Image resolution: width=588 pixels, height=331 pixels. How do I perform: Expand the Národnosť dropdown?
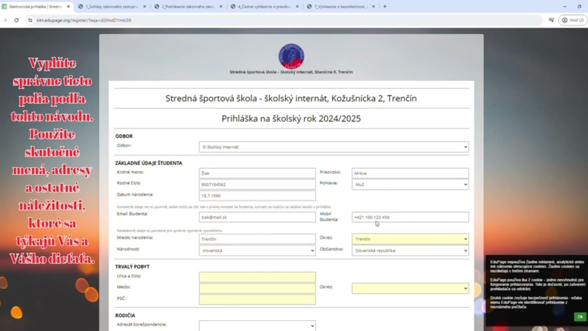pyautogui.click(x=257, y=251)
